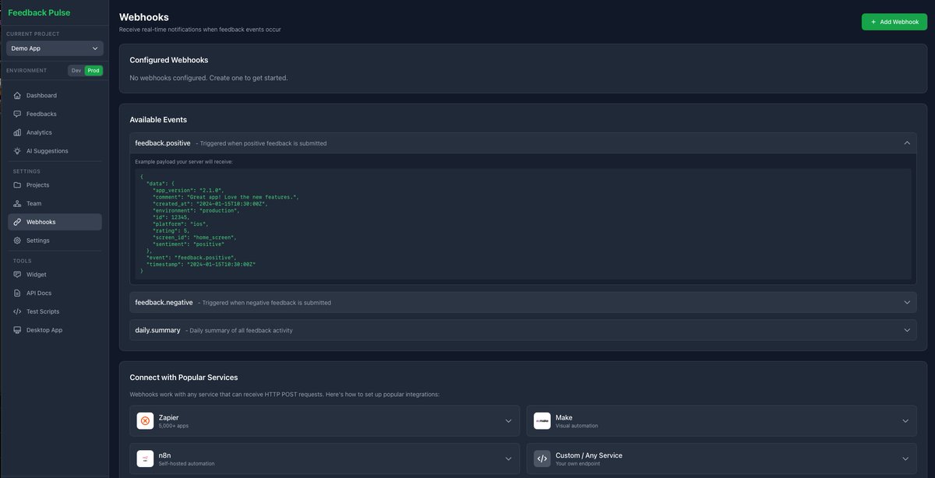The image size is (935, 478).
Task: Click the example JSON payload code block
Action: (523, 224)
